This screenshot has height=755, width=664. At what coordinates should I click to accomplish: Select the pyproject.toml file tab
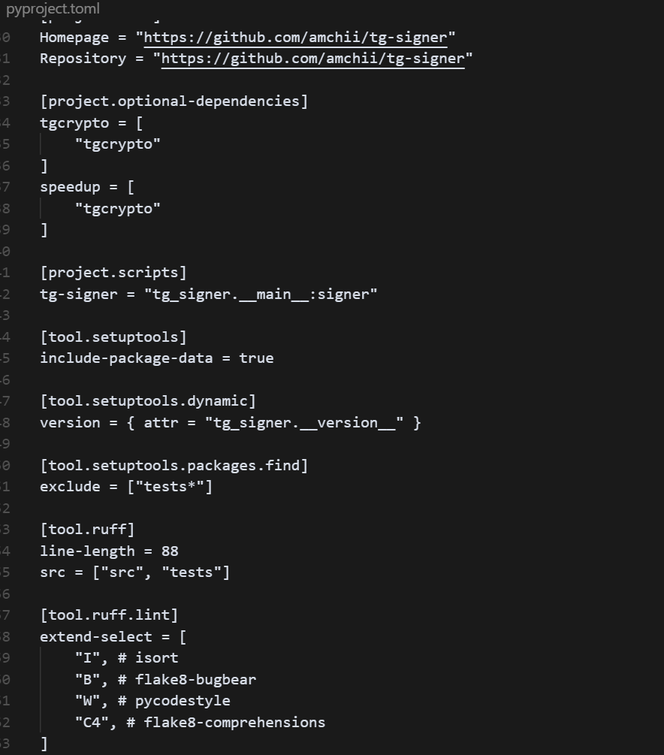coord(53,9)
